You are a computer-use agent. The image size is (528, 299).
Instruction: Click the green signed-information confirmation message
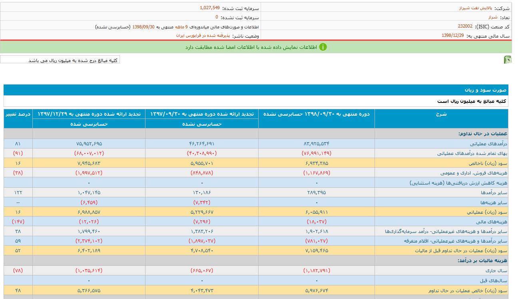click(x=251, y=47)
